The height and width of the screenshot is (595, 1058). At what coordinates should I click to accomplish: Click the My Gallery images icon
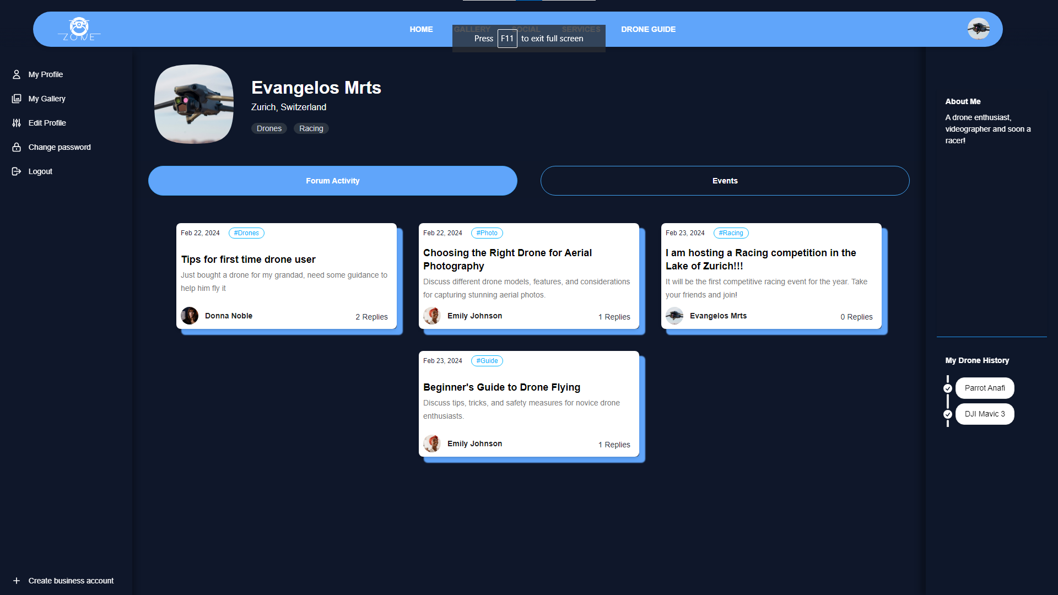point(17,99)
